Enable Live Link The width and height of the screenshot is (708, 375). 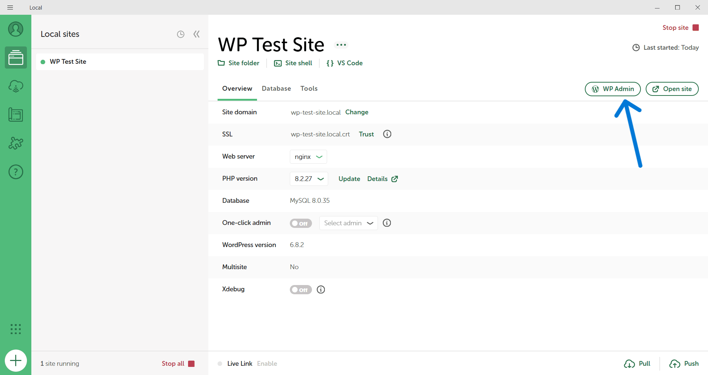[x=267, y=364]
